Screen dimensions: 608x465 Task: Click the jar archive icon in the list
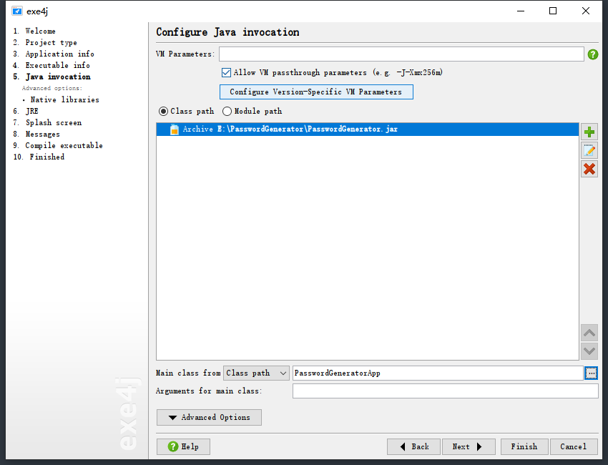click(x=175, y=129)
